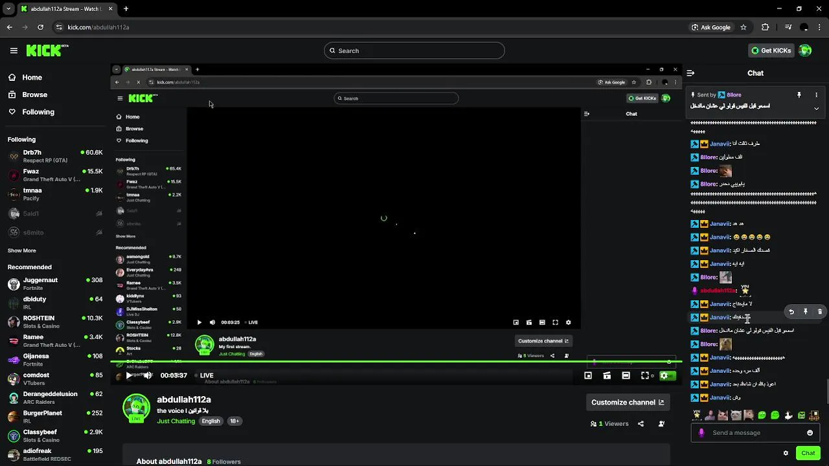
Task: Open the emoji picker in message box
Action: coord(810,433)
